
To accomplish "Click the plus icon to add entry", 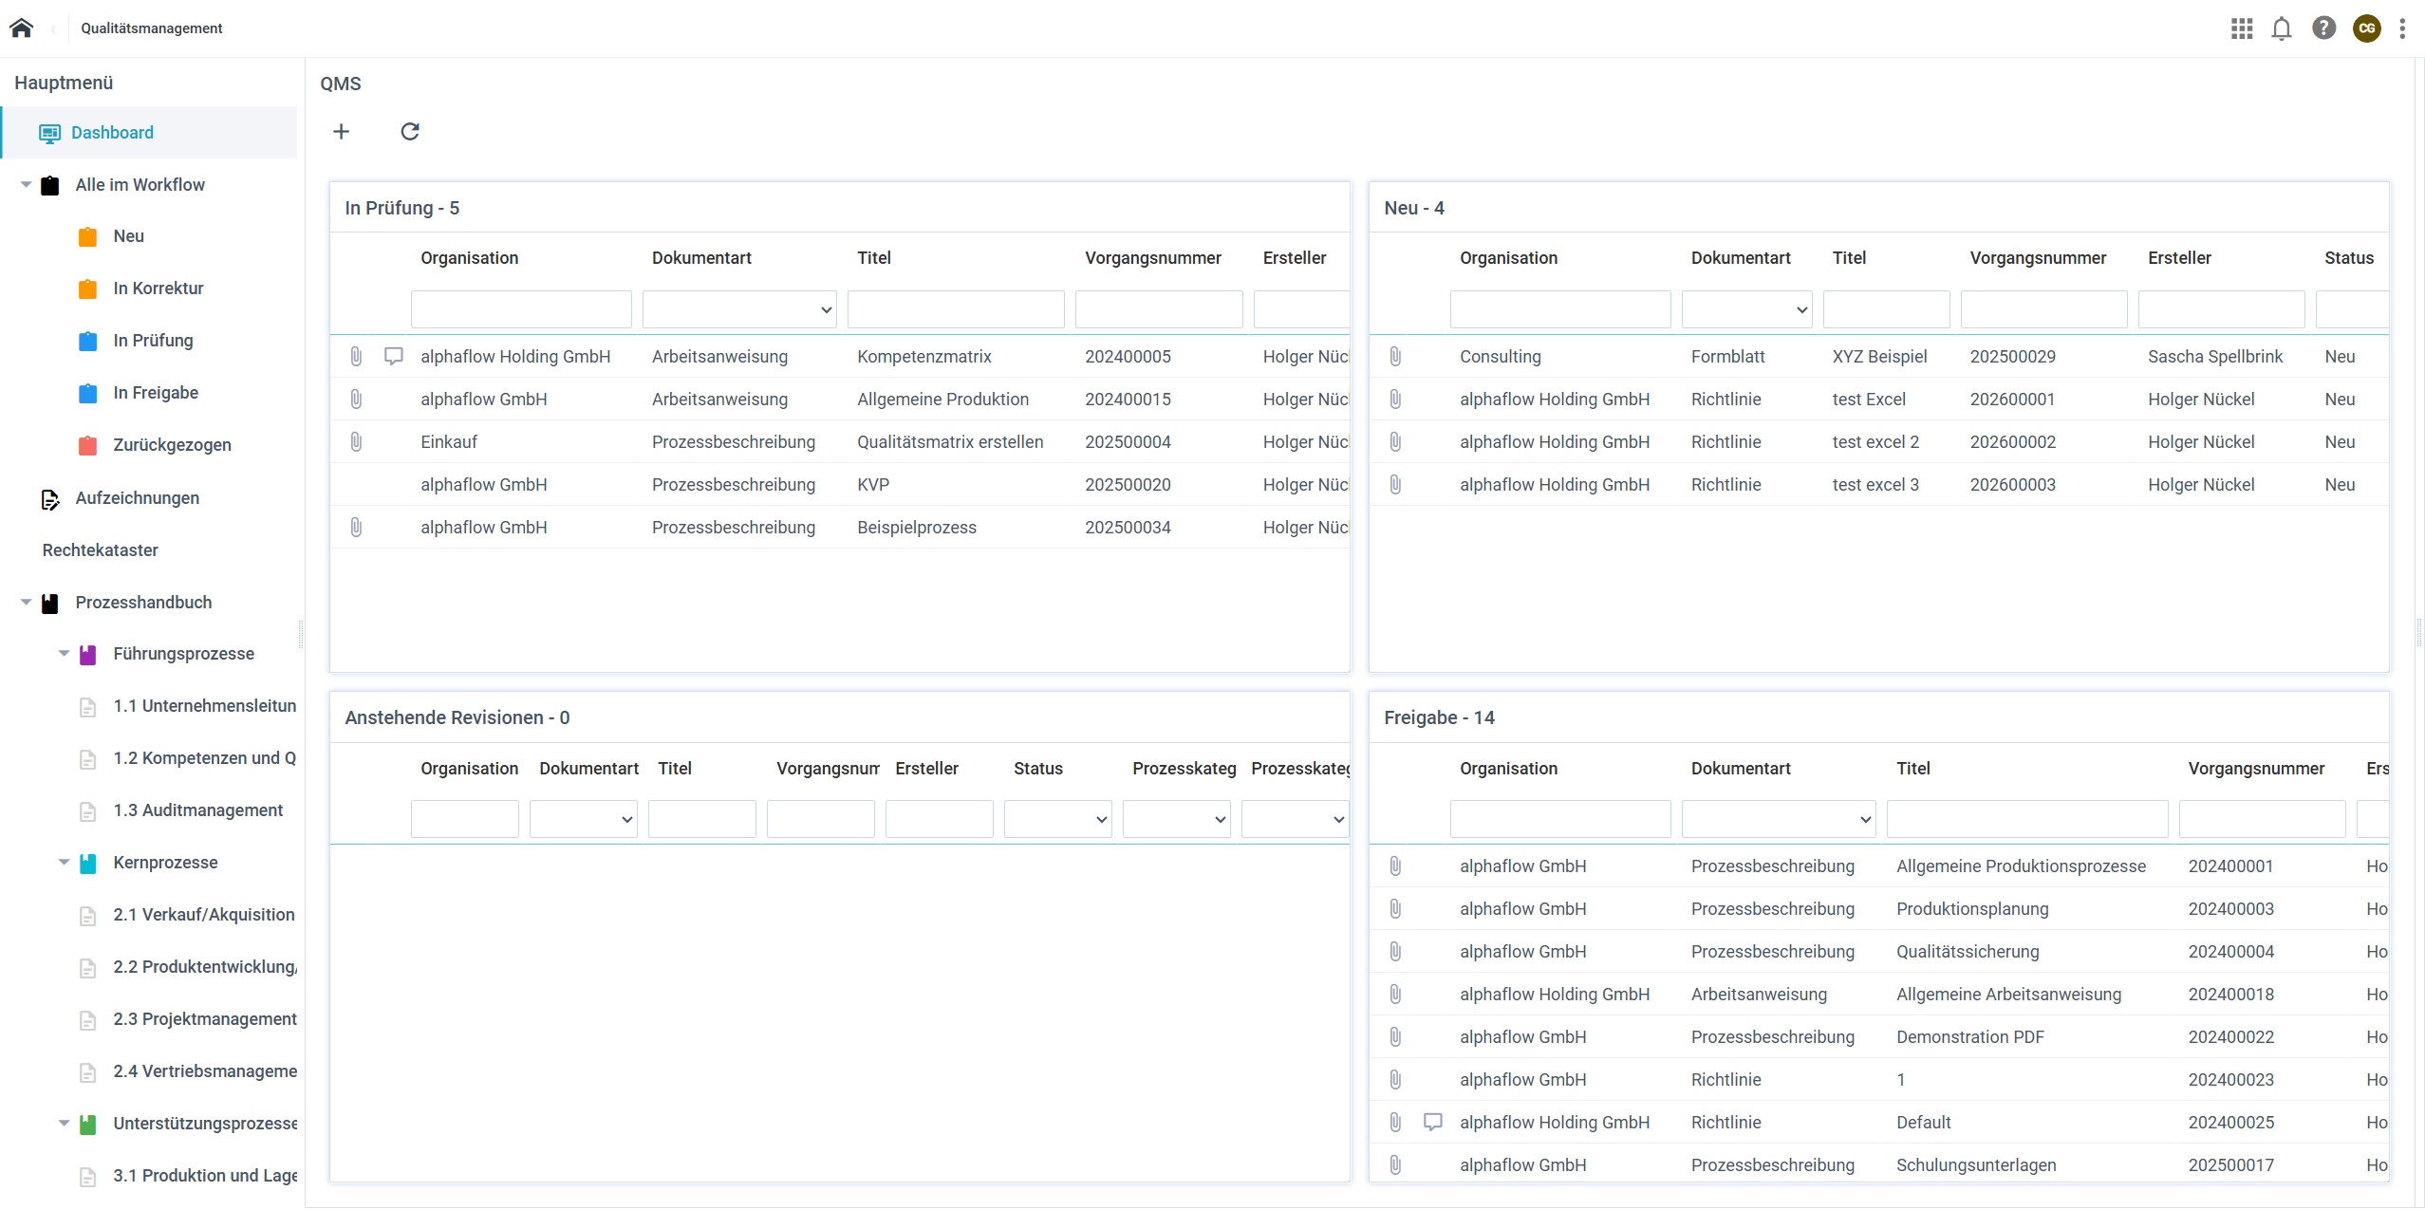I will (342, 132).
